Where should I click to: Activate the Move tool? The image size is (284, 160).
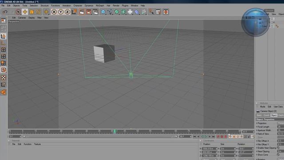pos(25,12)
